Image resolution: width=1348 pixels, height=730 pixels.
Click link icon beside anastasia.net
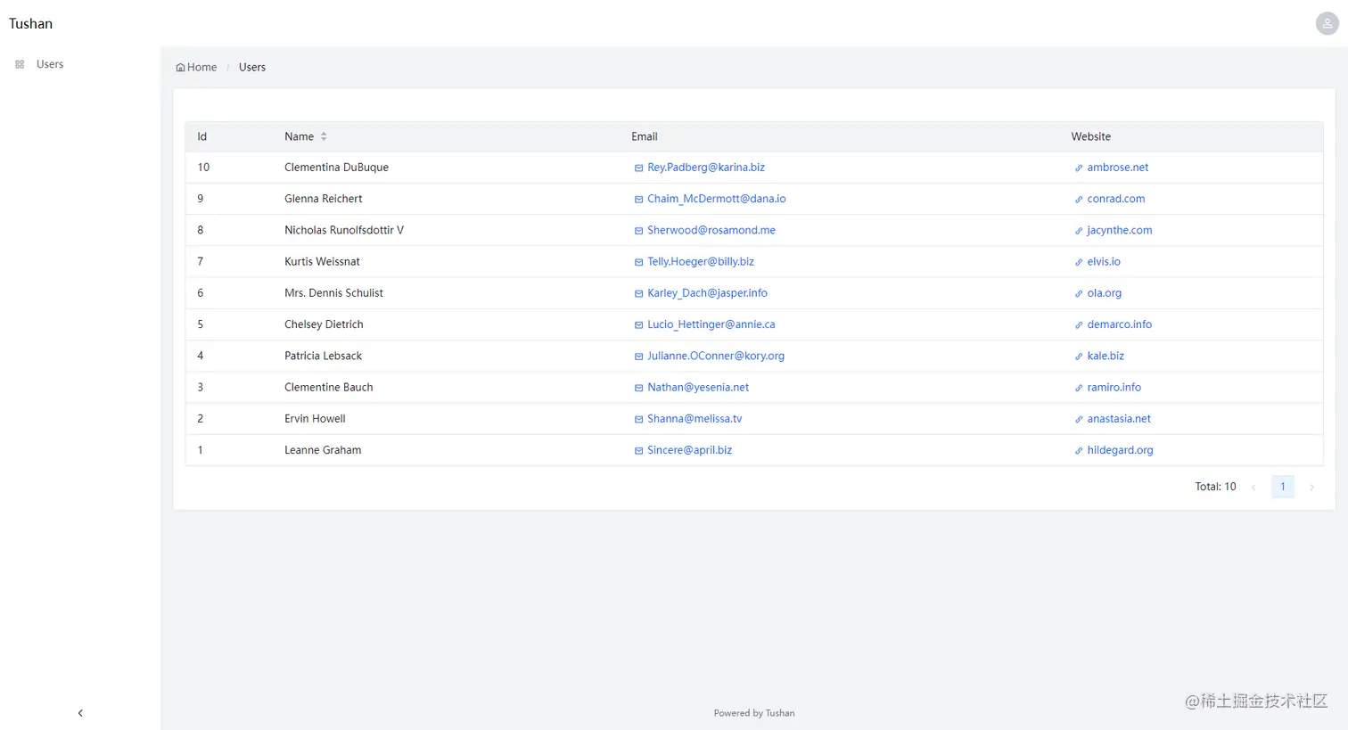click(1079, 419)
